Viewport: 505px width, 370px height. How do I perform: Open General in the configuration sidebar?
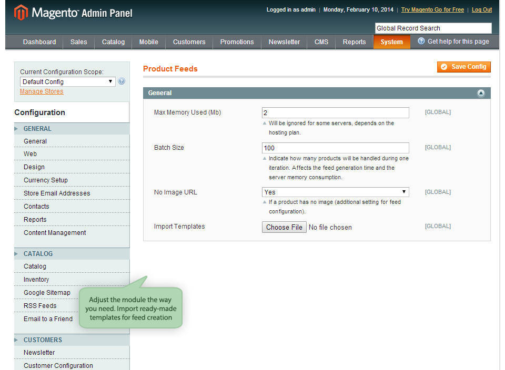[x=72, y=141]
